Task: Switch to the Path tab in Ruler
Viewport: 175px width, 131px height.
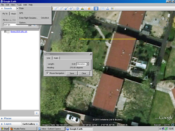Action: (56, 58)
